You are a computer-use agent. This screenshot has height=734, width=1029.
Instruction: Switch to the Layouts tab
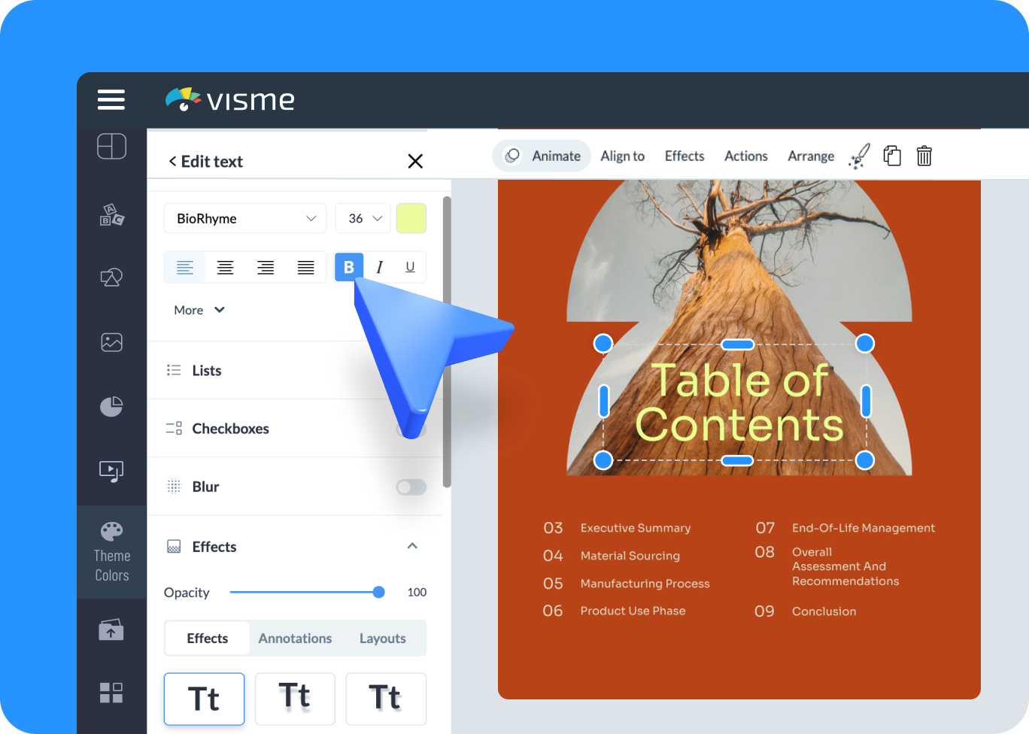pyautogui.click(x=382, y=638)
